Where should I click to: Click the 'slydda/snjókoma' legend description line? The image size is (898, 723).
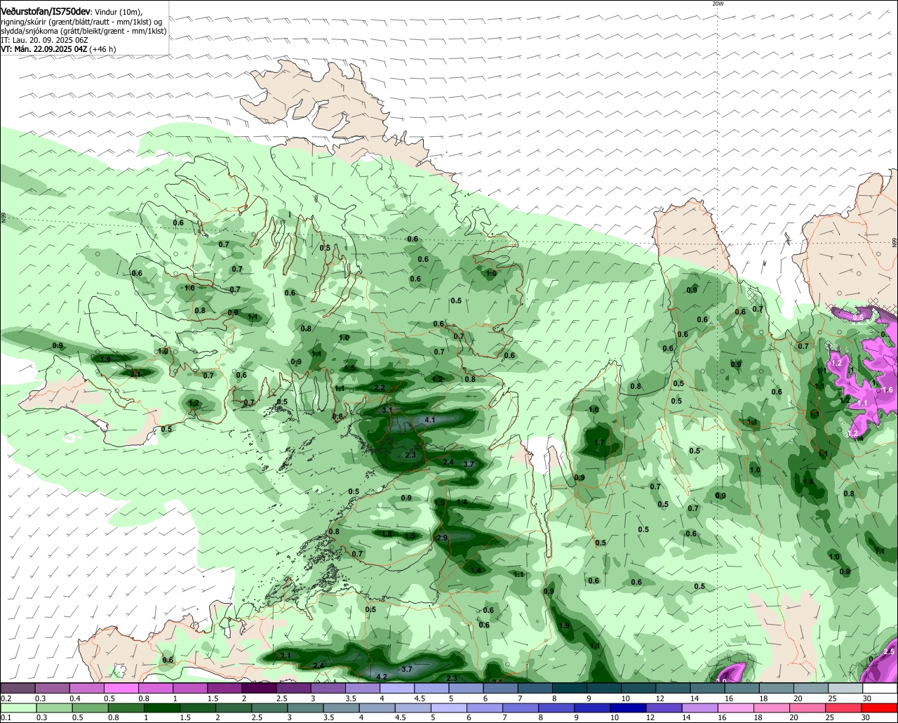[x=83, y=31]
